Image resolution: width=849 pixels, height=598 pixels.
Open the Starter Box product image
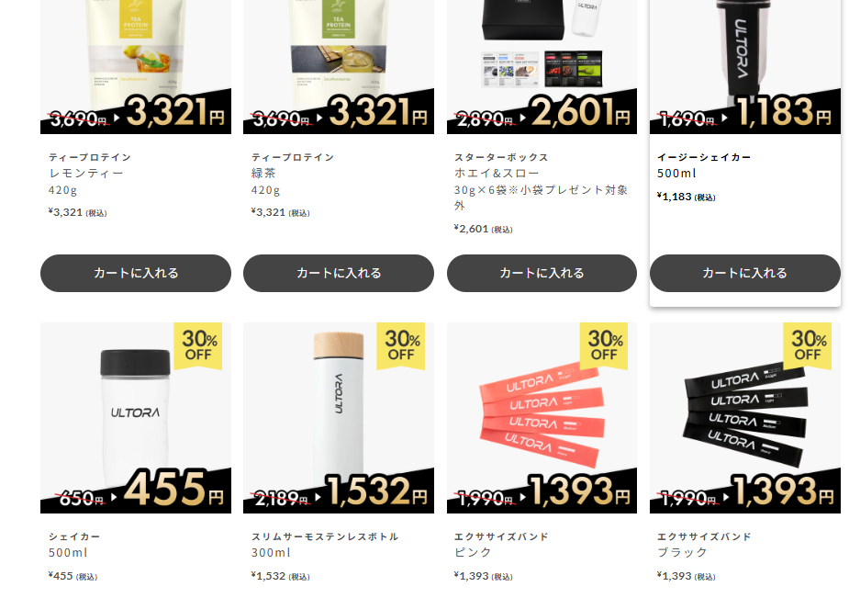coord(542,67)
